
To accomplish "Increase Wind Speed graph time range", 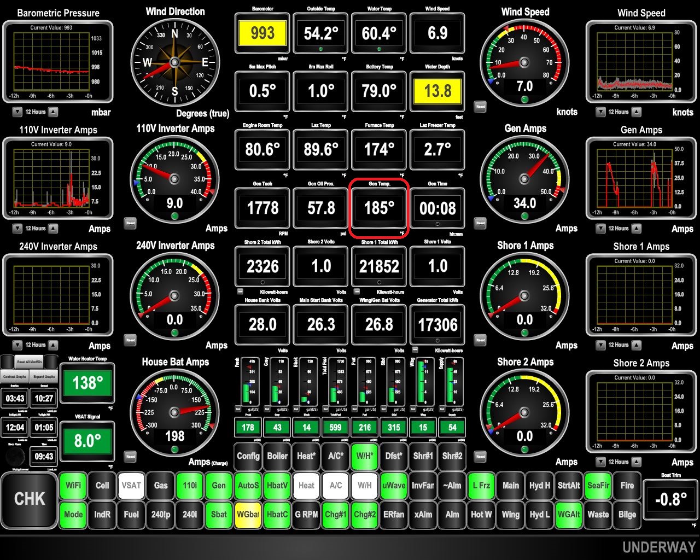I will pos(637,112).
